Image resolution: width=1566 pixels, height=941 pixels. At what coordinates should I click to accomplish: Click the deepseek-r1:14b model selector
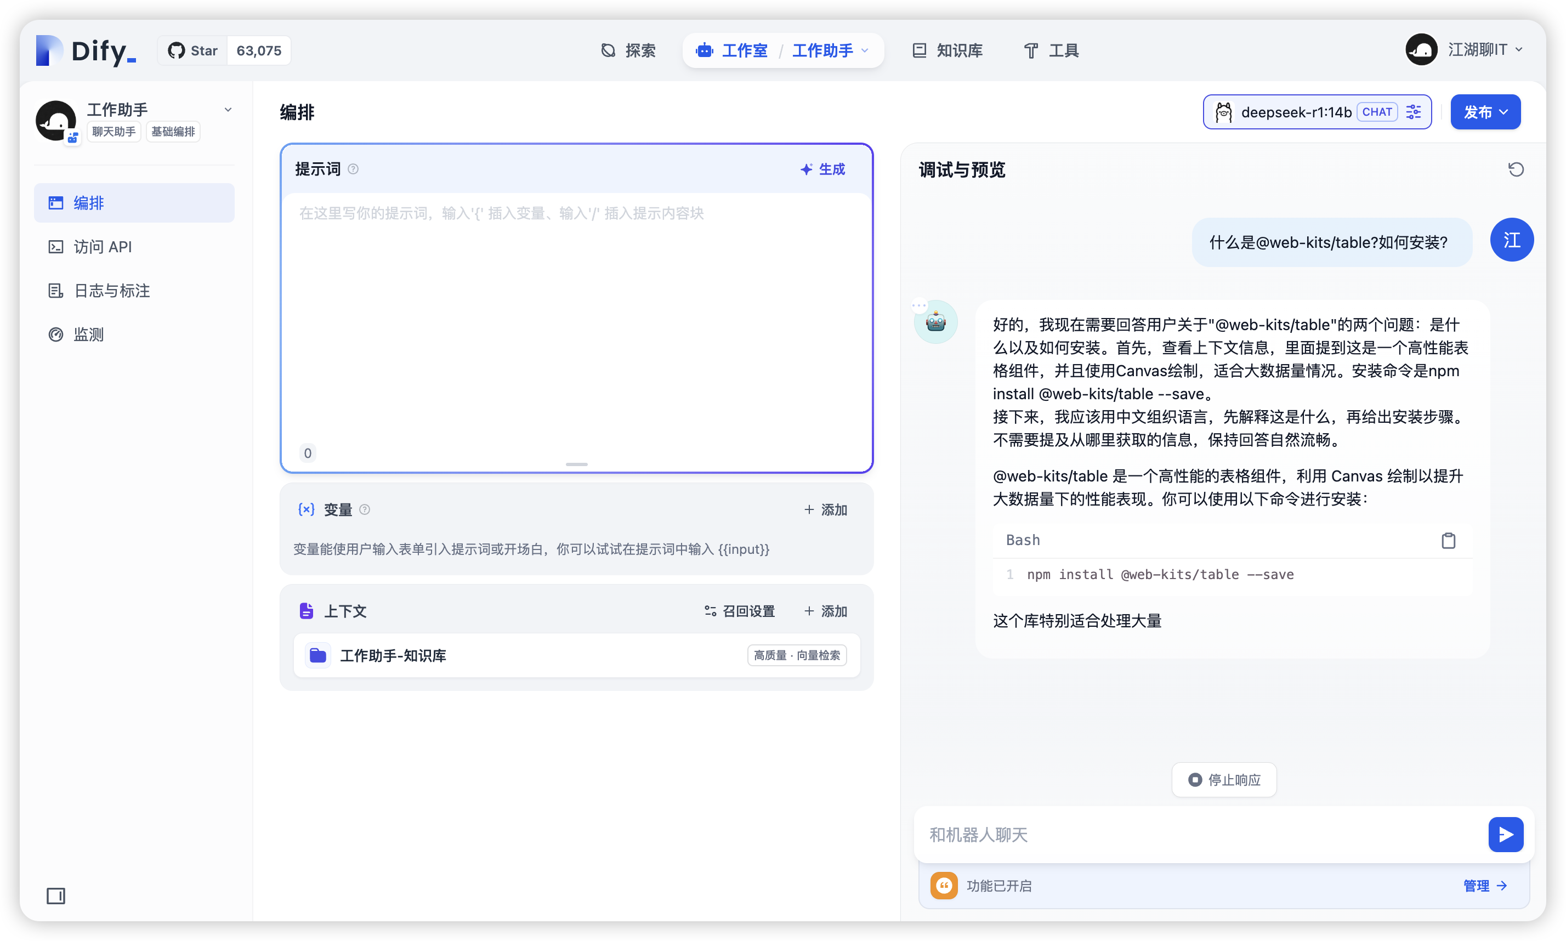point(1317,112)
